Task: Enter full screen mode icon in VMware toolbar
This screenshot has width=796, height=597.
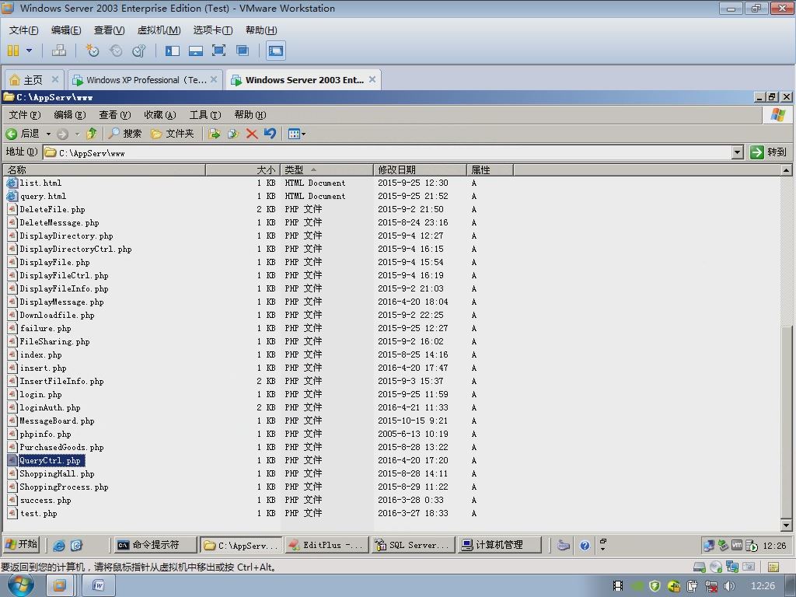Action: 218,51
